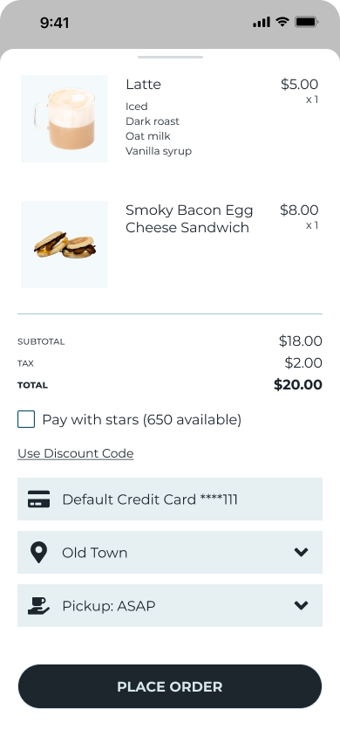Tap the Smoky Bacon Egg sandwich thumbnail
The height and width of the screenshot is (737, 340).
point(65,245)
